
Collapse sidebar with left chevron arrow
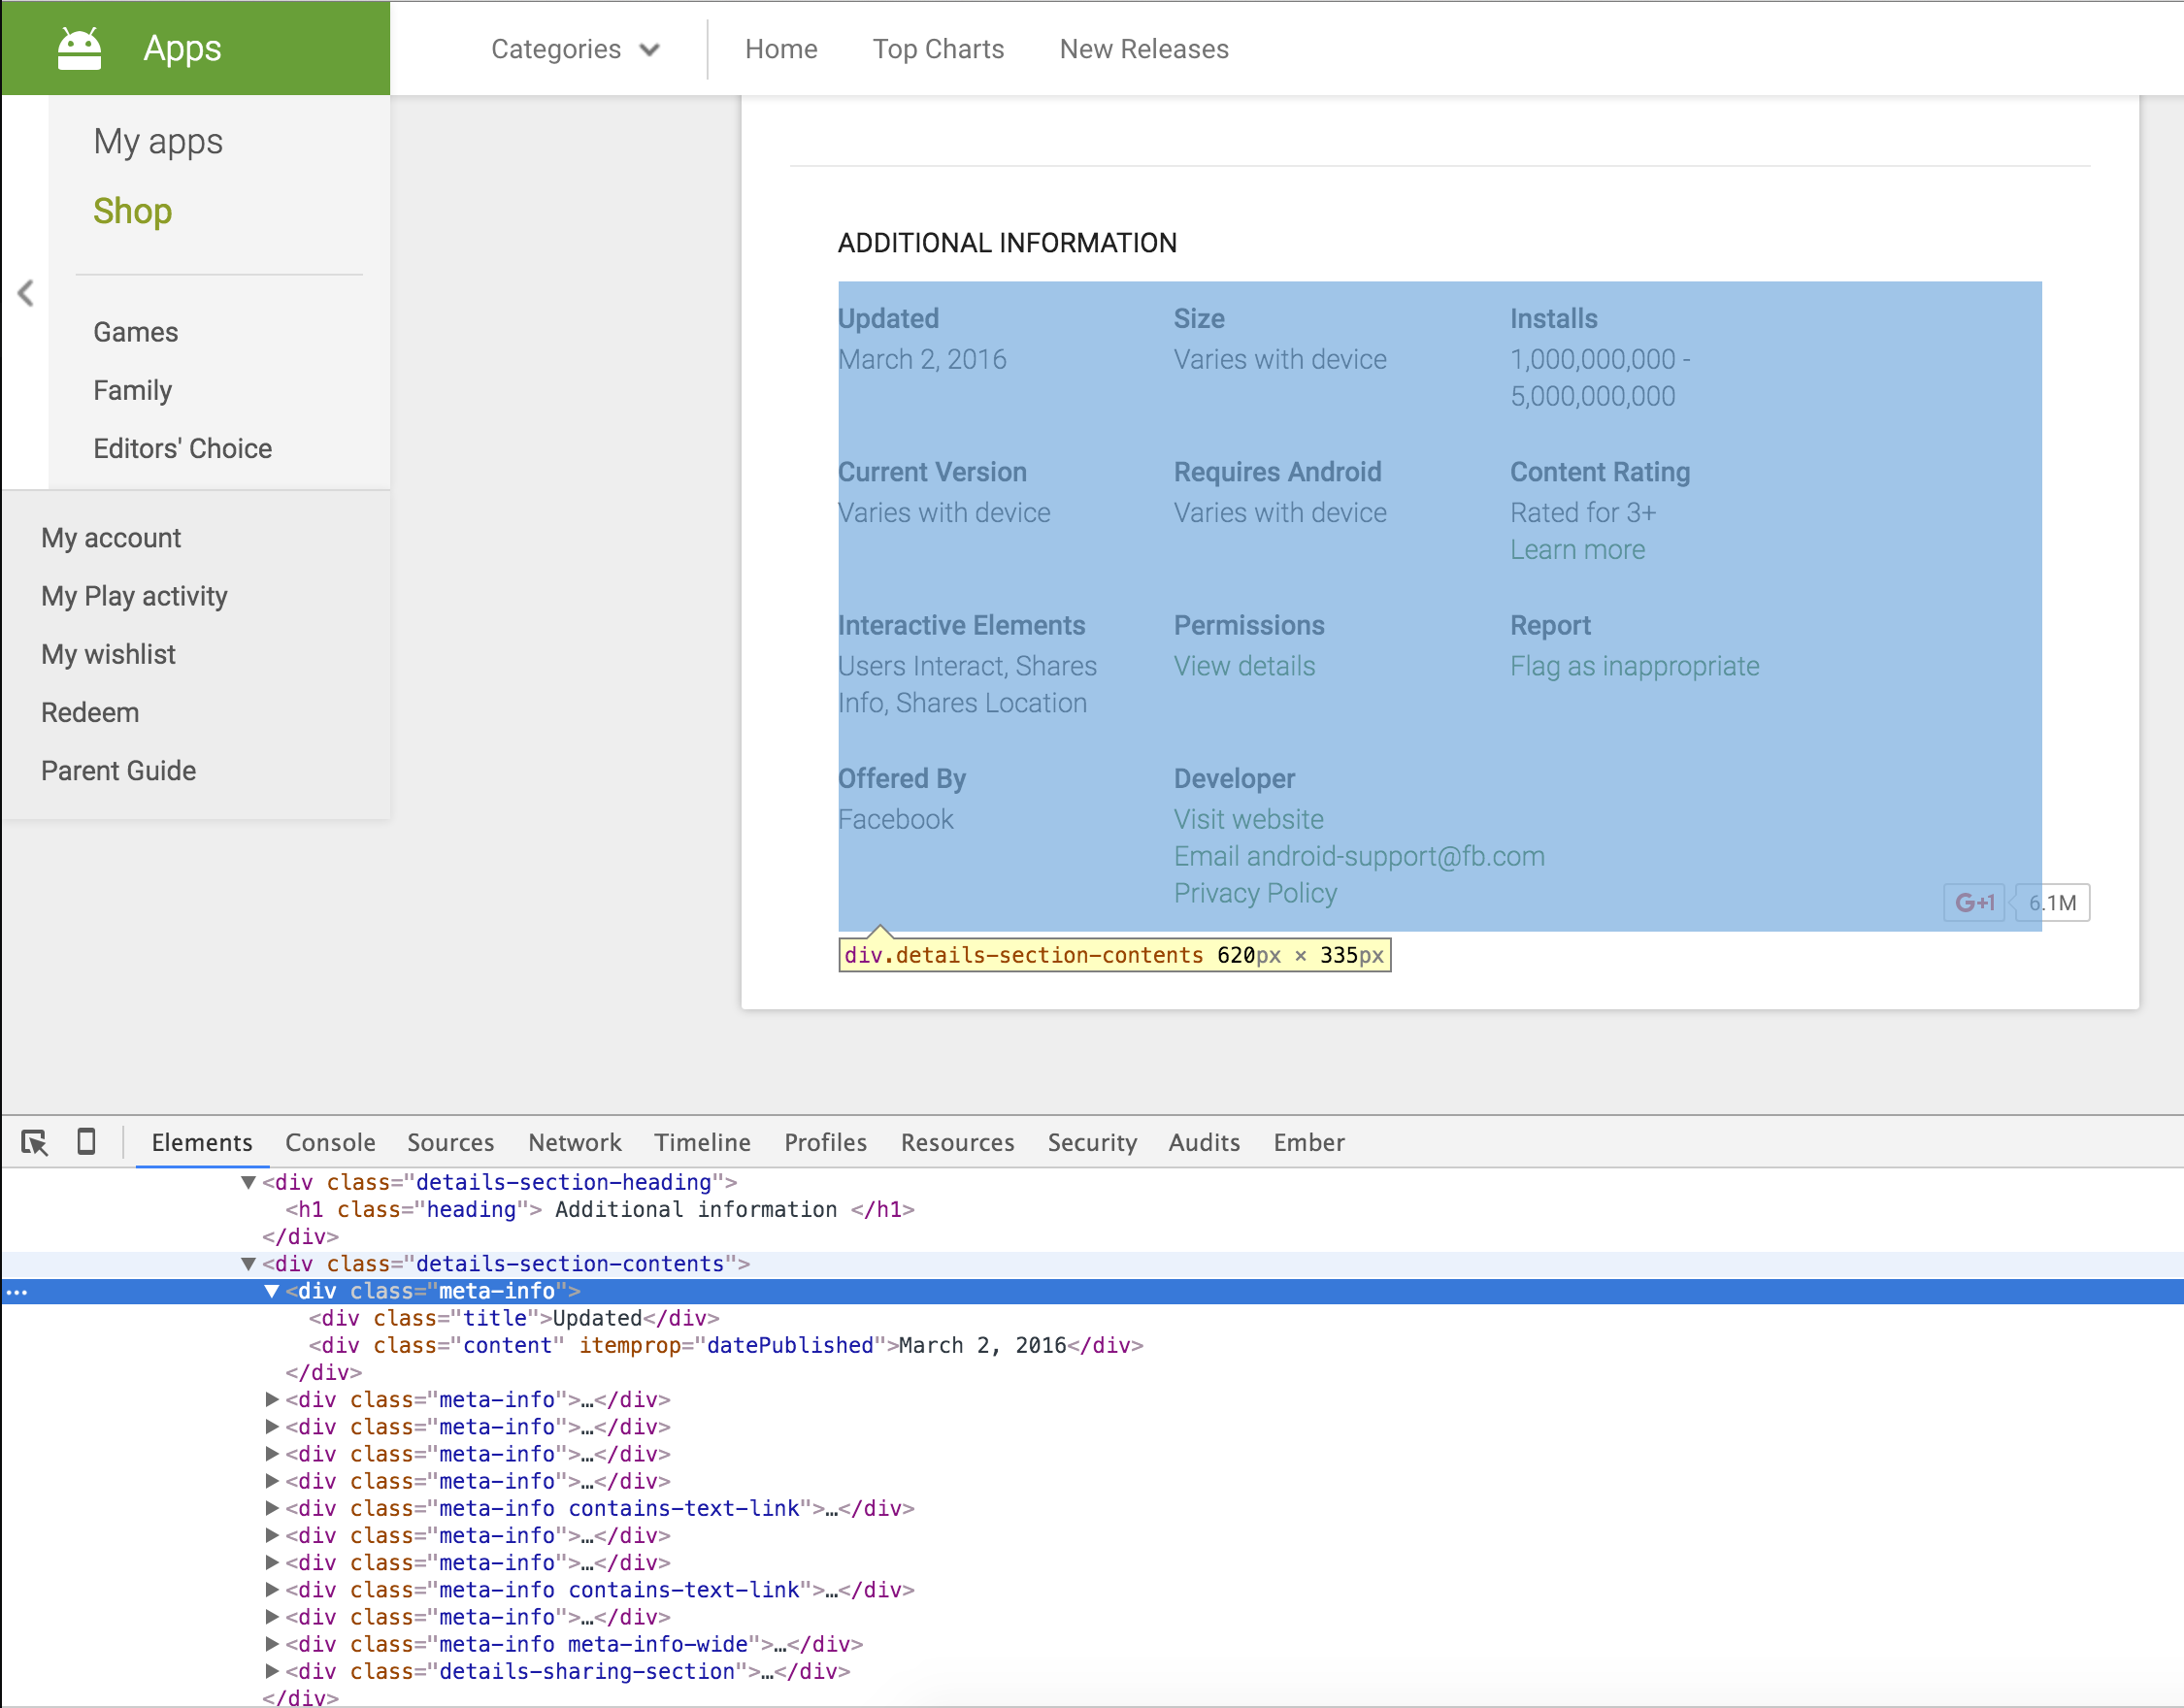(26, 293)
